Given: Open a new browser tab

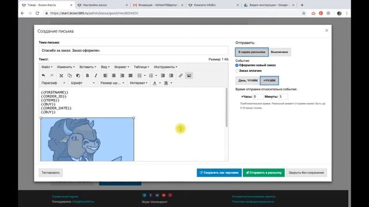Looking at the screenshot, I should (302, 5).
